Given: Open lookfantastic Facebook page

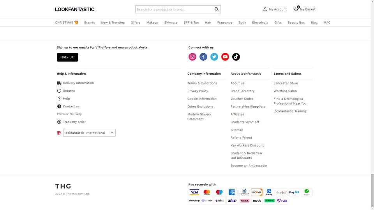Looking at the screenshot, I should coord(203,57).
